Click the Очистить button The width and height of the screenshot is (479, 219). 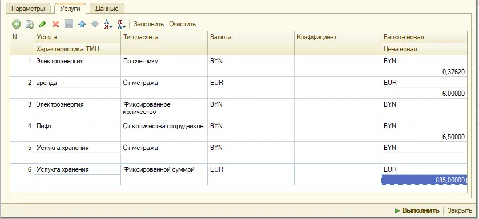tap(182, 24)
